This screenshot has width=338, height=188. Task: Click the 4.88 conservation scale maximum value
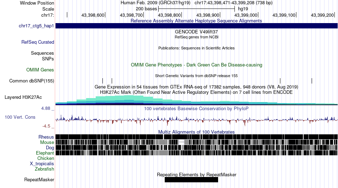pos(46,108)
